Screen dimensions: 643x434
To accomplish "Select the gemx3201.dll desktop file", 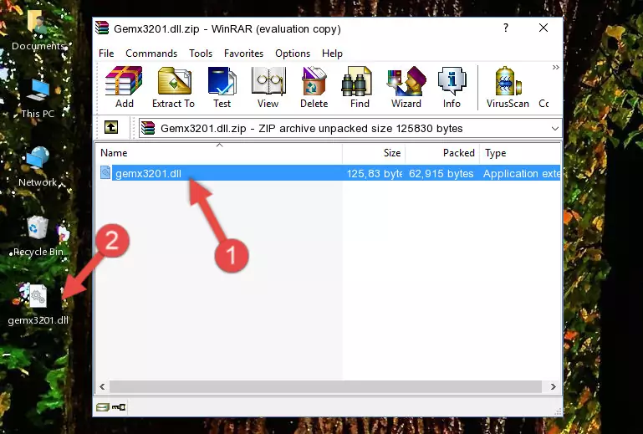I will click(38, 304).
